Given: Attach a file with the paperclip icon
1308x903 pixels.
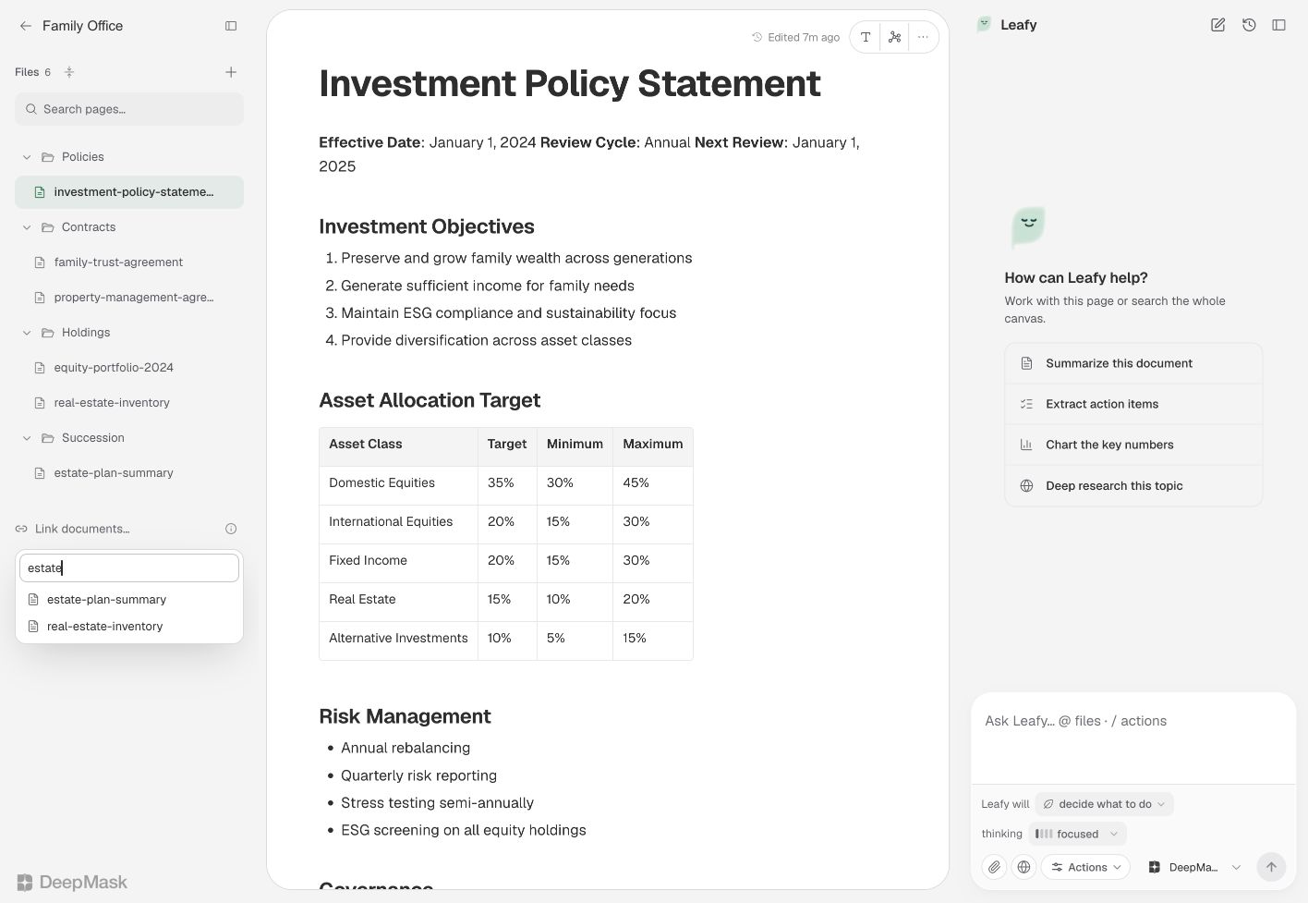Looking at the screenshot, I should coord(994,867).
